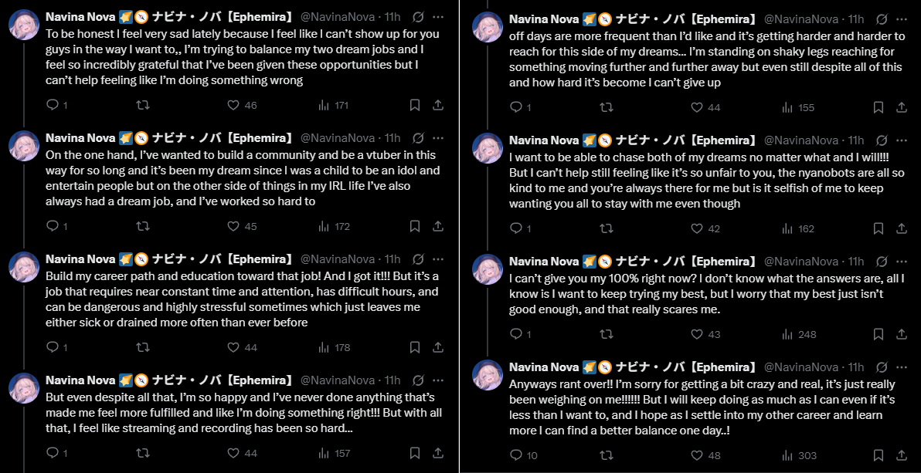Open Navina Nova name on 'Anyways rant over' tweet
Screen dimensions: 921x473
[544, 367]
